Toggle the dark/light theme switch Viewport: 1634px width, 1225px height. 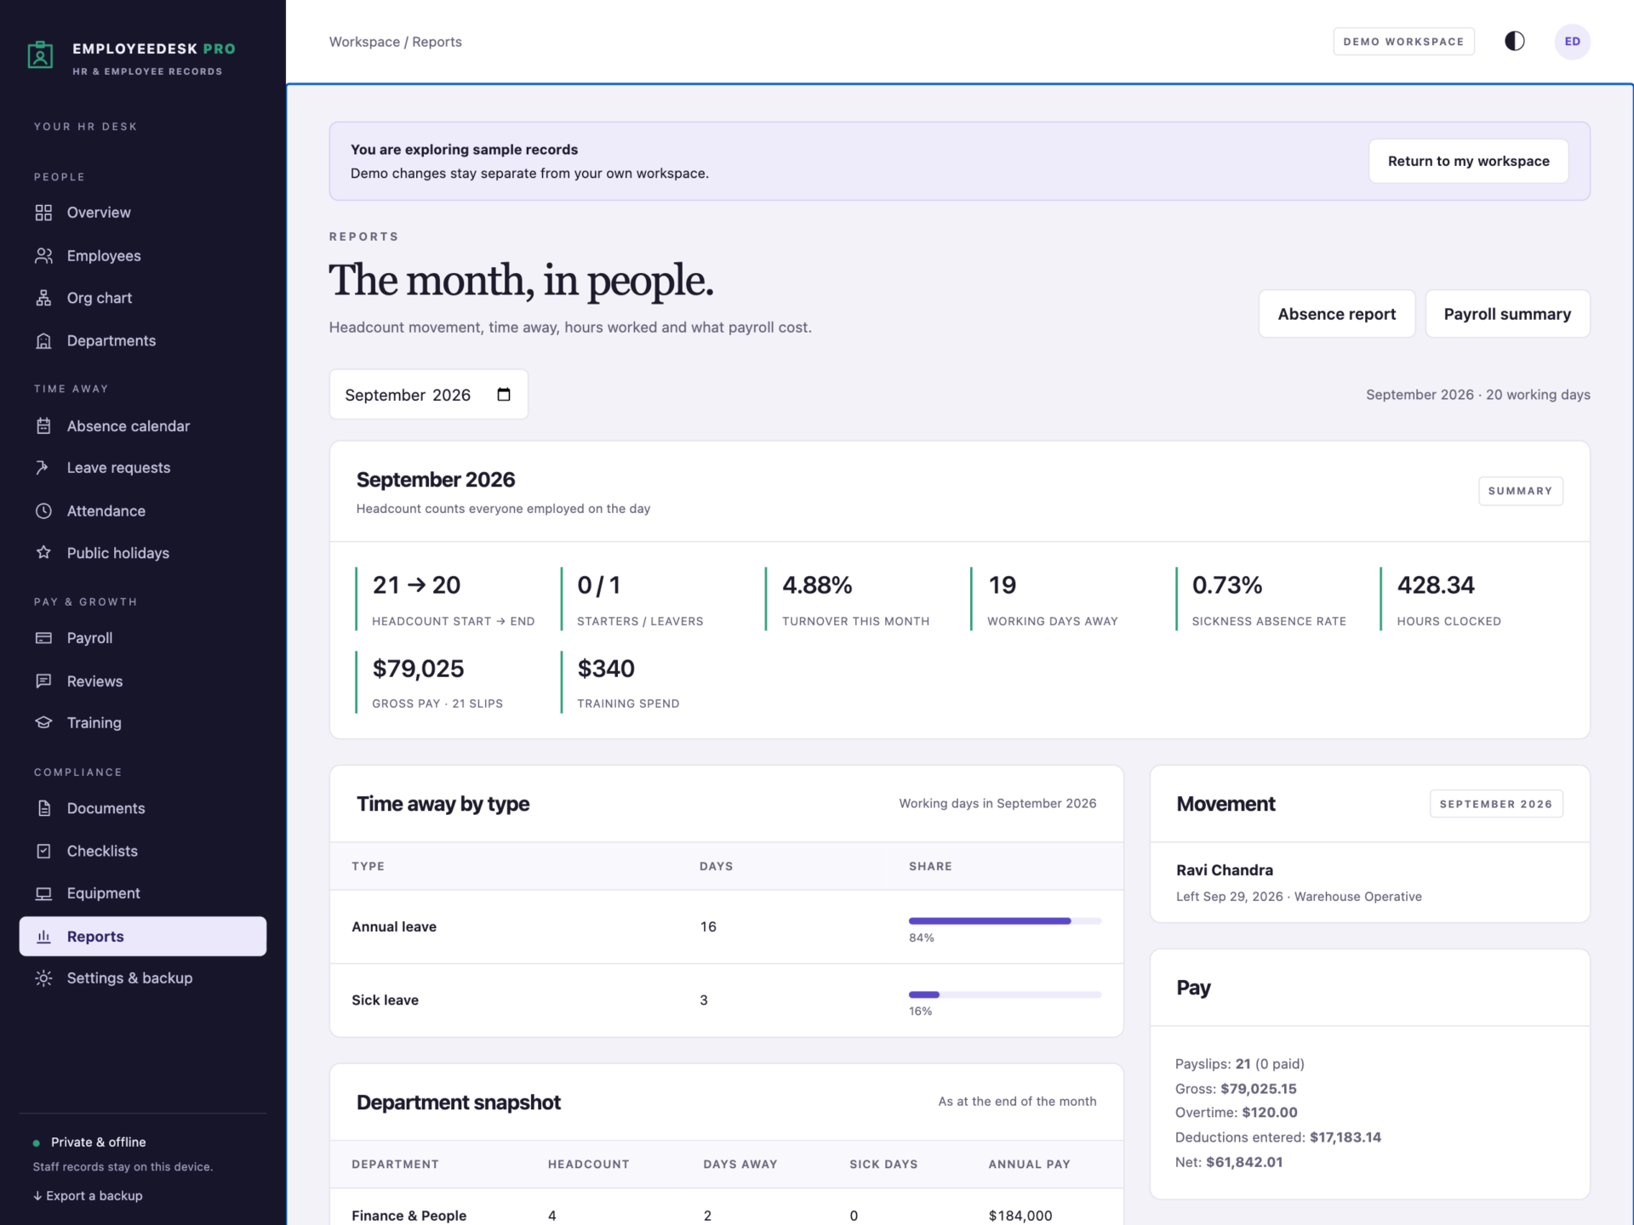click(1514, 42)
